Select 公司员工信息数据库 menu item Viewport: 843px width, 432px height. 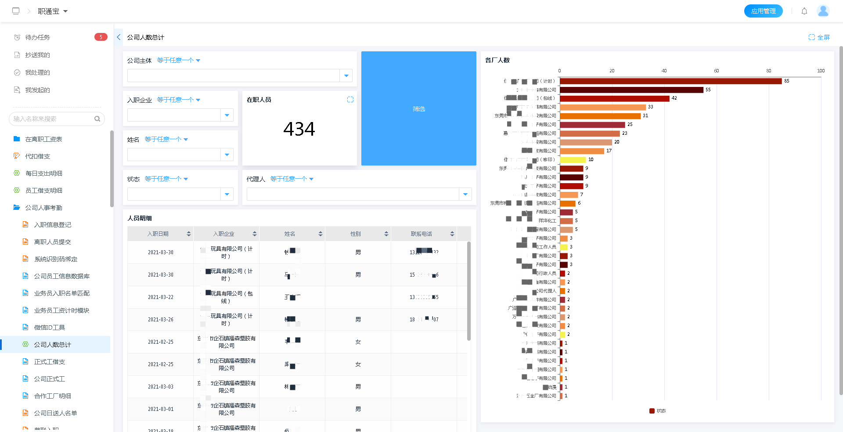tap(62, 276)
